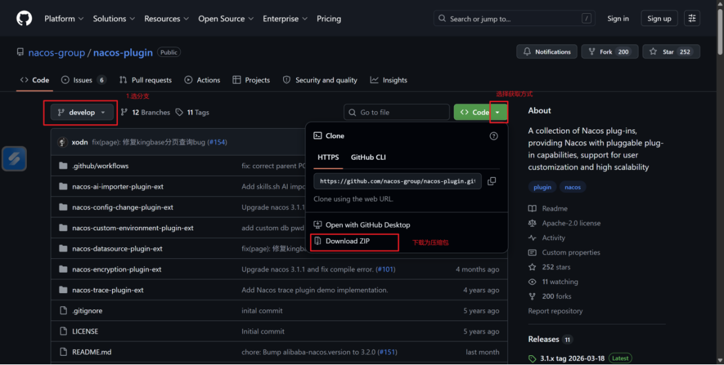Click the plugin topic tag
The image size is (724, 365).
pos(542,187)
